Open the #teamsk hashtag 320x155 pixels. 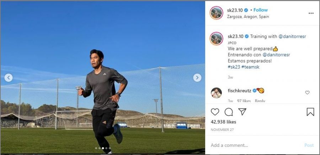pos(250,67)
